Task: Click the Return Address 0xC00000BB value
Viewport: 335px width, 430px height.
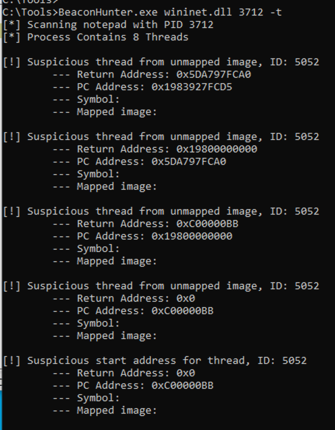Action: point(207,224)
